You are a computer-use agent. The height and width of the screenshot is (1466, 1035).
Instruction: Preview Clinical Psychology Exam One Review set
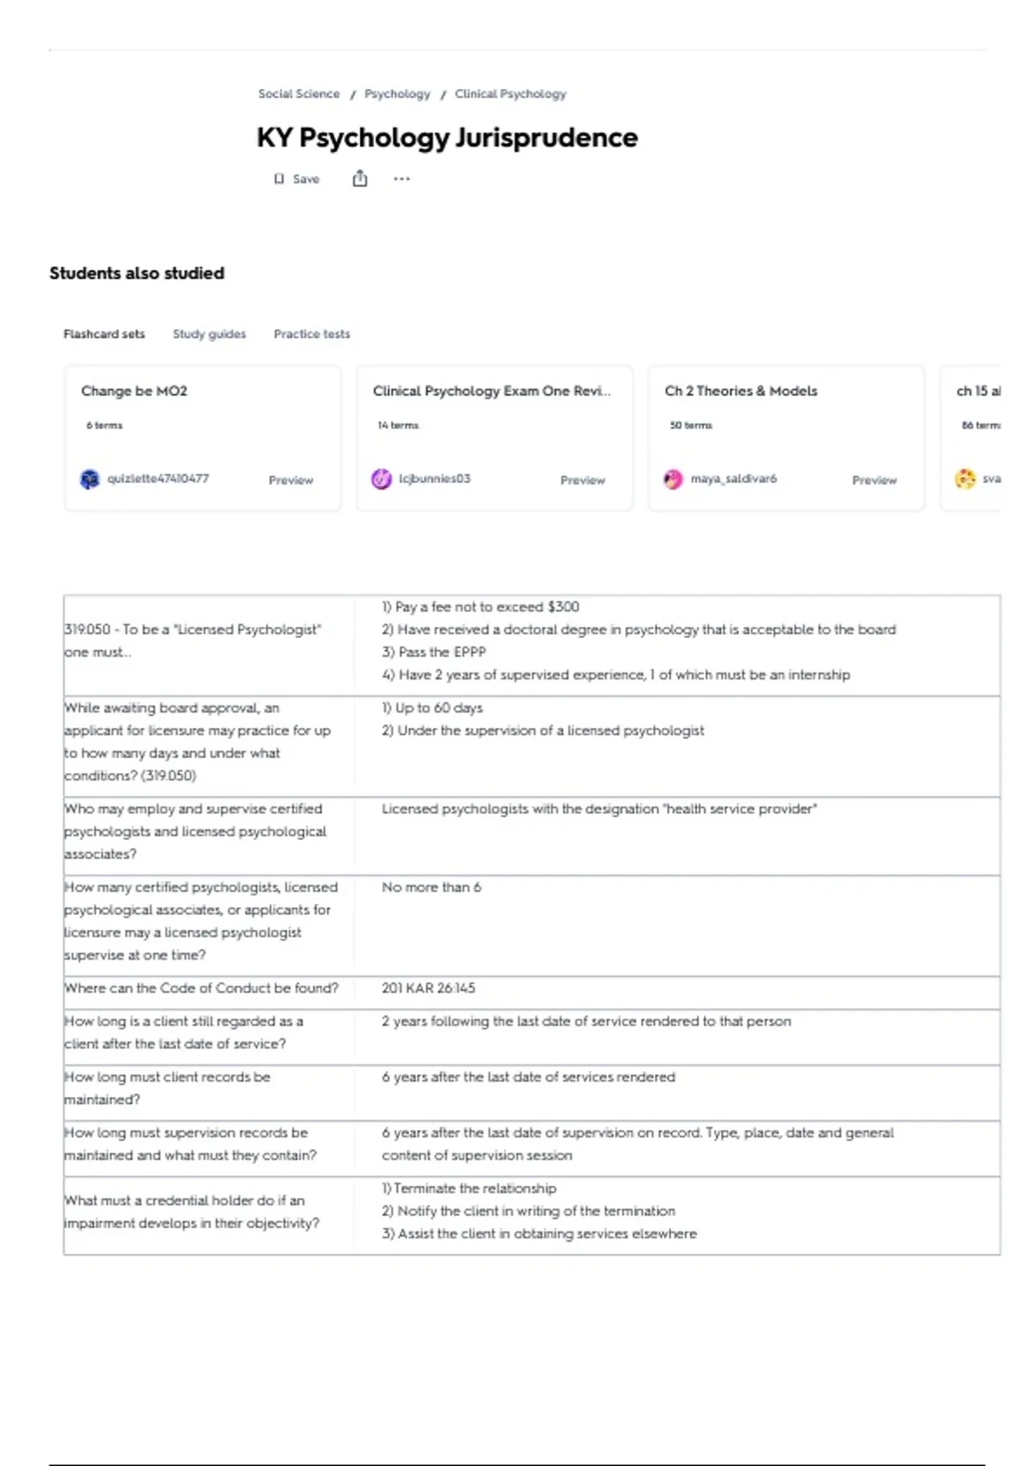coord(582,480)
